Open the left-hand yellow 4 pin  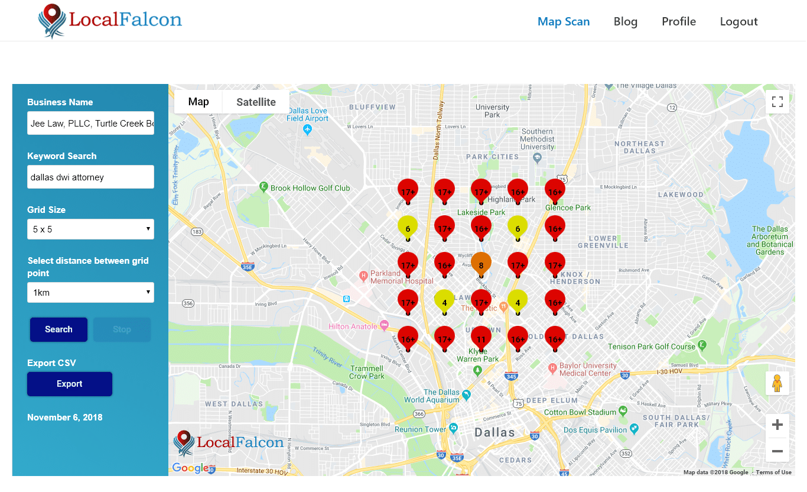[x=444, y=302]
